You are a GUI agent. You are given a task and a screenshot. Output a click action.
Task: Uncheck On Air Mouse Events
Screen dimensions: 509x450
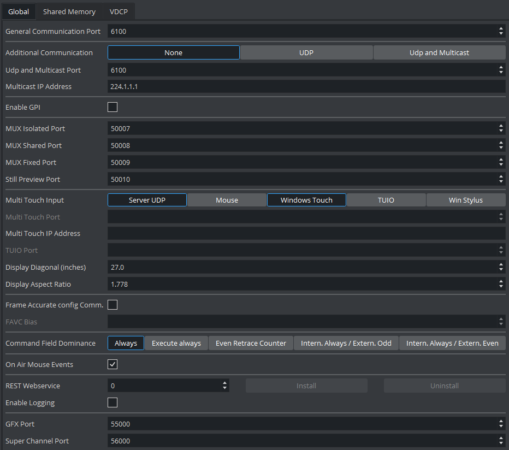tap(113, 364)
